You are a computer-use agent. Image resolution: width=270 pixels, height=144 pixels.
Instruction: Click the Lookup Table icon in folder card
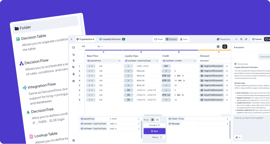click(31, 137)
